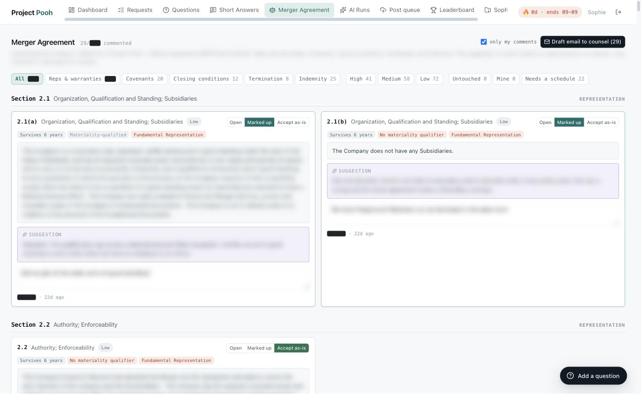Click the Project Pooh logo

32,12
